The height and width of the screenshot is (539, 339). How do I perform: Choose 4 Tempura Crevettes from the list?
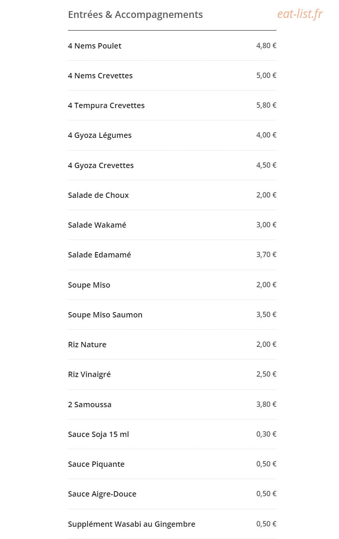click(172, 105)
